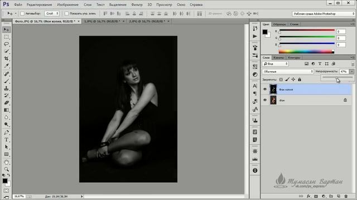This screenshot has width=357, height=200.
Task: Select the Move tool in the toolbox
Action: 6,29
